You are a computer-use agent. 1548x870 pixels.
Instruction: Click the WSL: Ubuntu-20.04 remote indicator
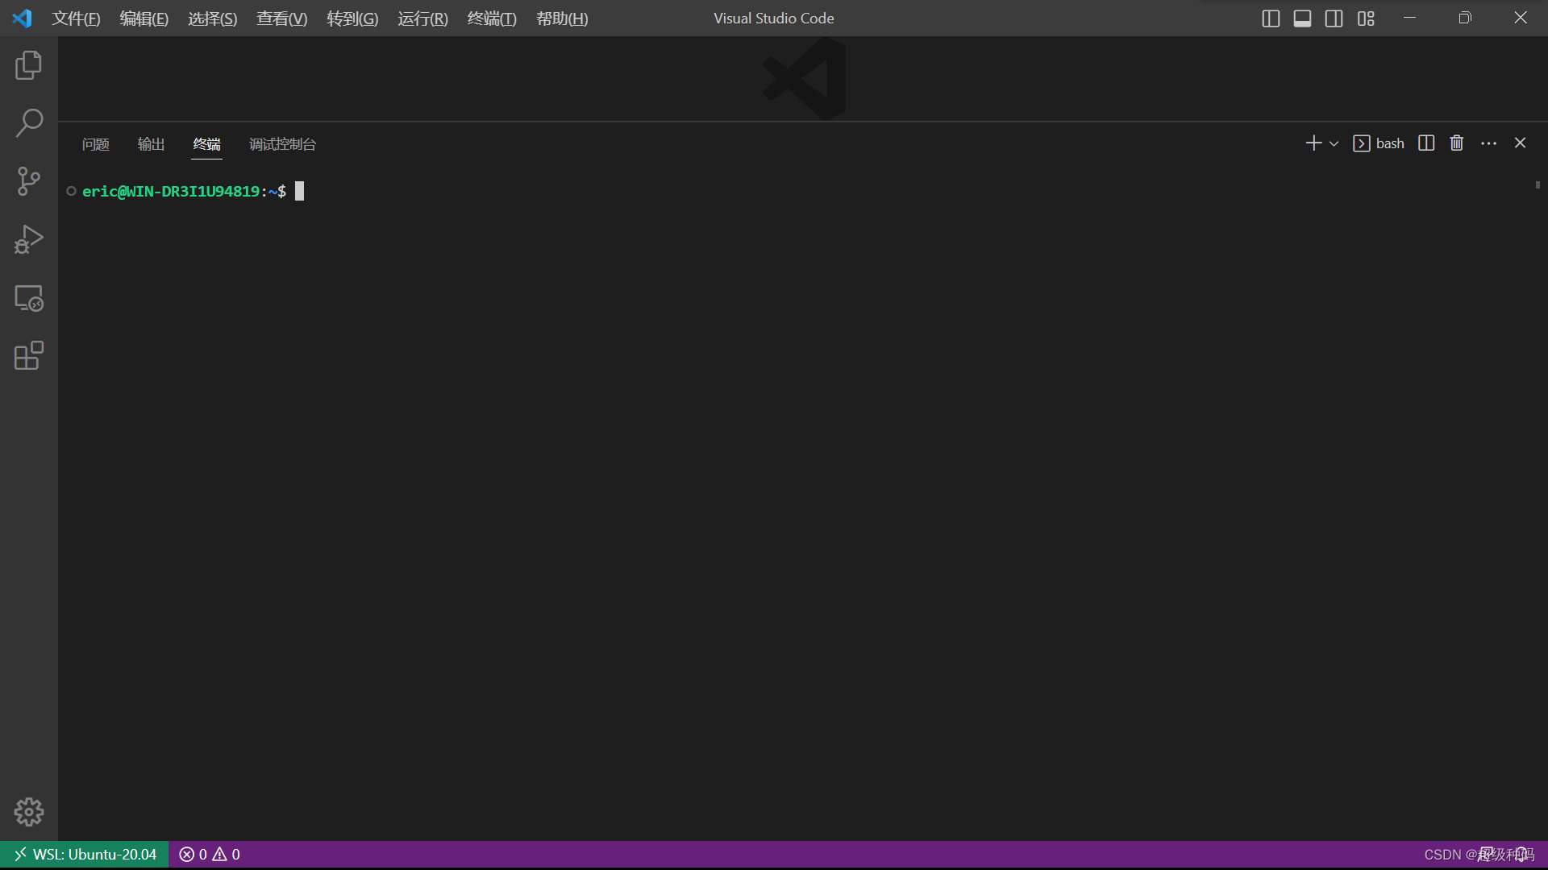(x=85, y=854)
